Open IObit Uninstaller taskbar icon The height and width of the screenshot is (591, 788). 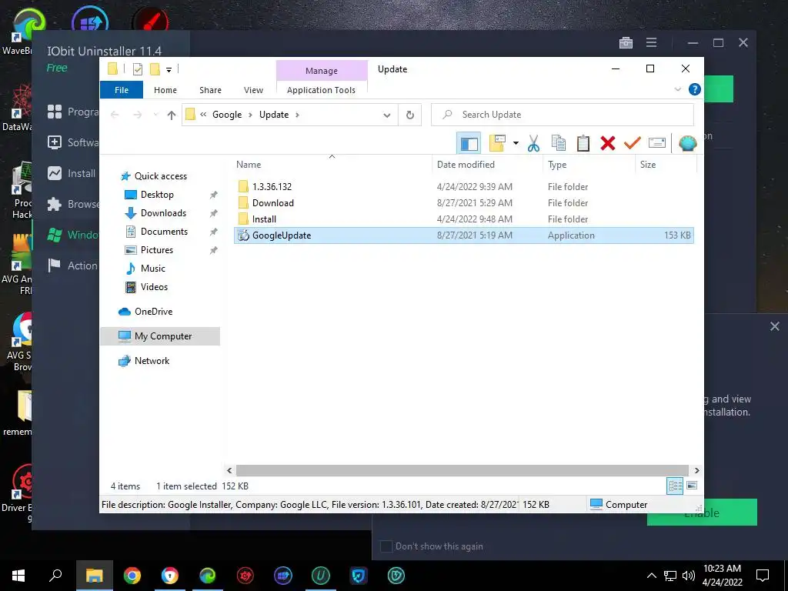(321, 576)
